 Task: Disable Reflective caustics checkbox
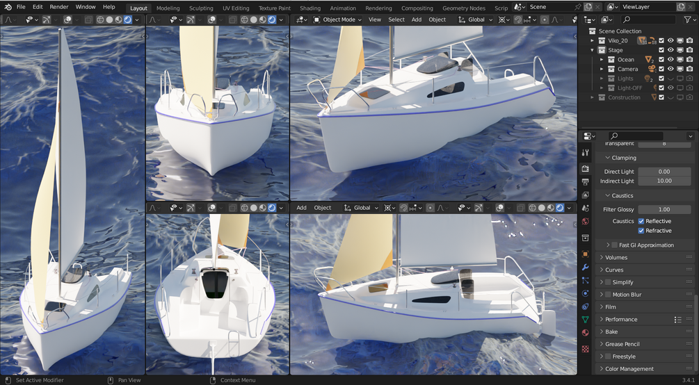click(x=641, y=221)
